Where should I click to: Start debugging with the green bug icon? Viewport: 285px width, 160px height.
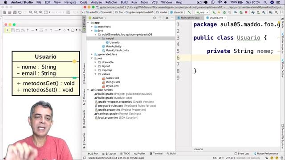click(224, 12)
